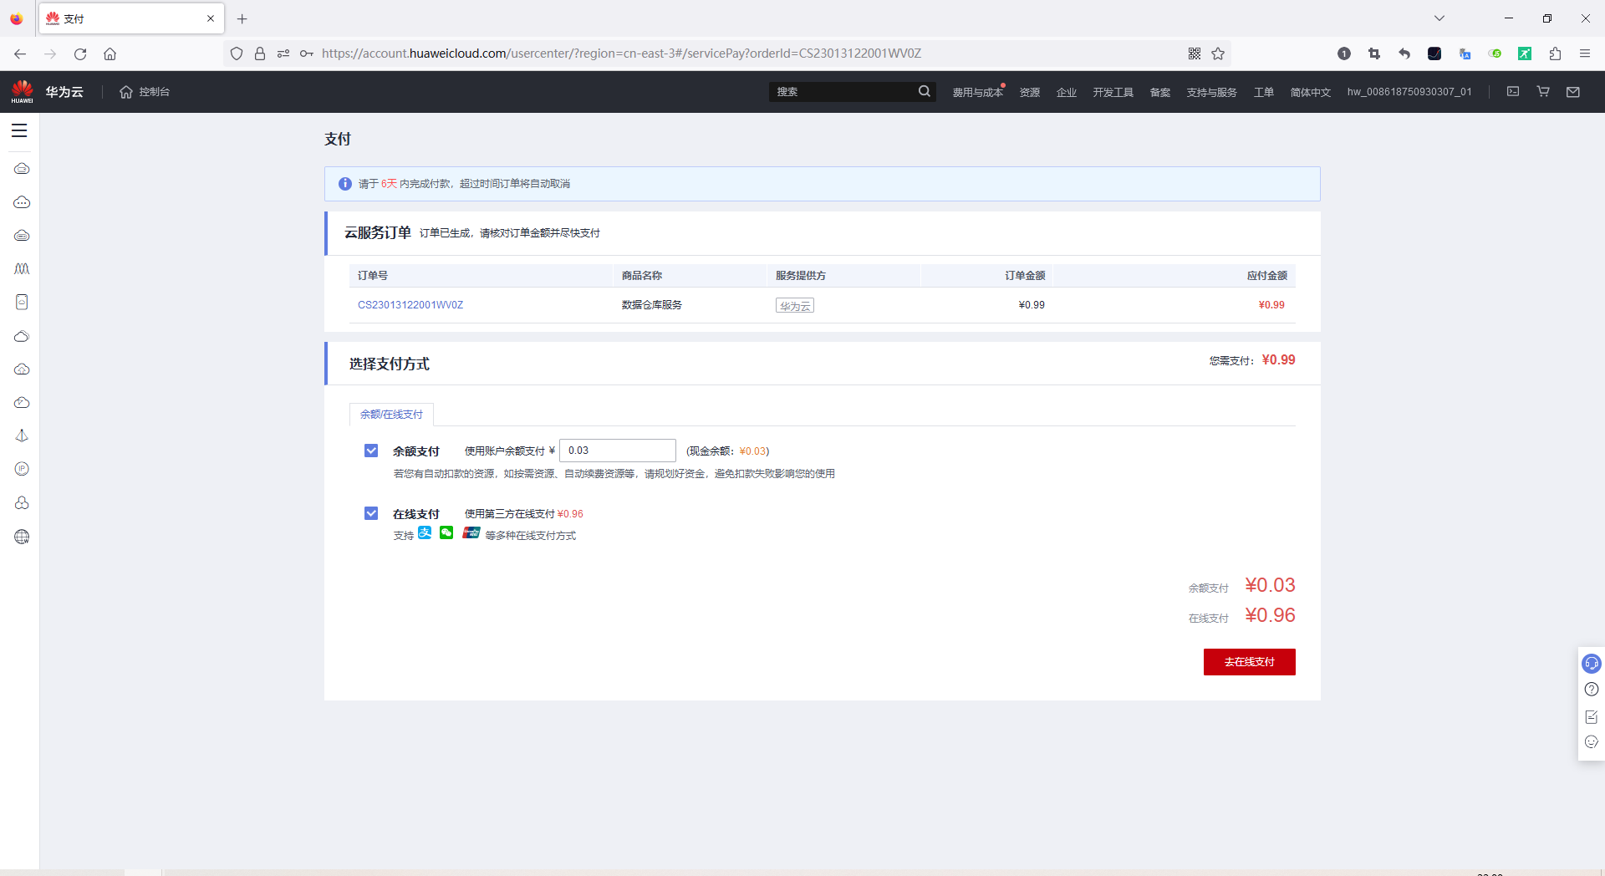The height and width of the screenshot is (876, 1605).
Task: Click the 数据仓库服务 product name
Action: [x=652, y=305]
